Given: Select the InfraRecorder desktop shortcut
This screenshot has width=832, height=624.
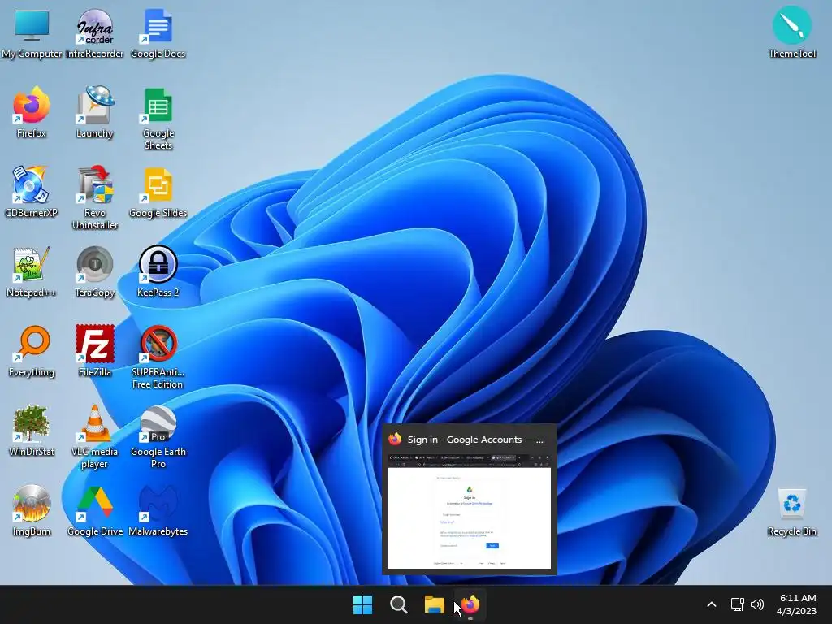Looking at the screenshot, I should 94,34.
